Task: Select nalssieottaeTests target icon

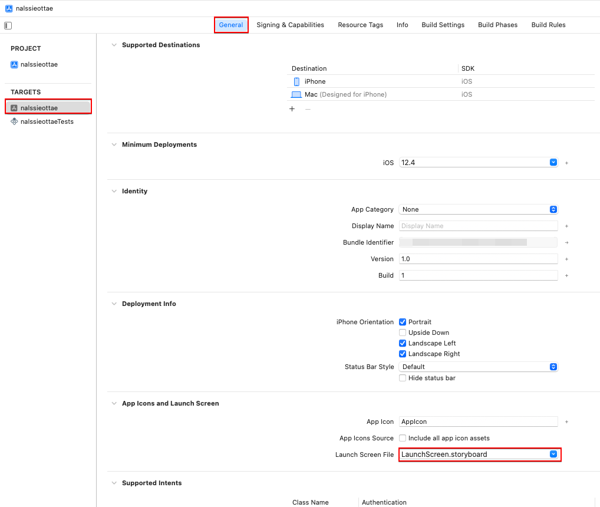Action: coord(14,121)
